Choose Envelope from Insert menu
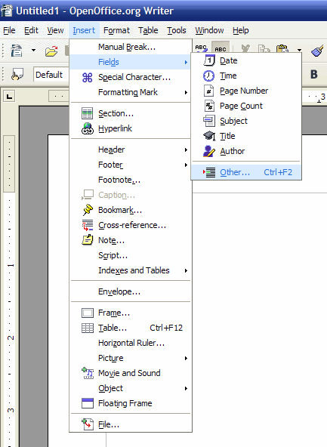 click(x=131, y=291)
